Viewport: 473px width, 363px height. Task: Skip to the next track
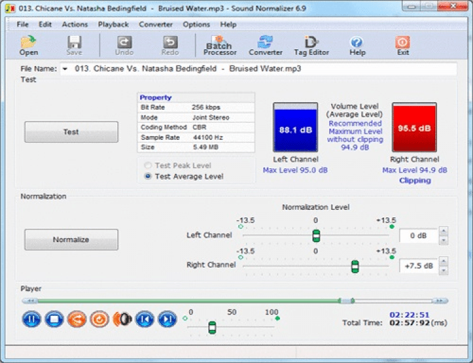coord(166,320)
